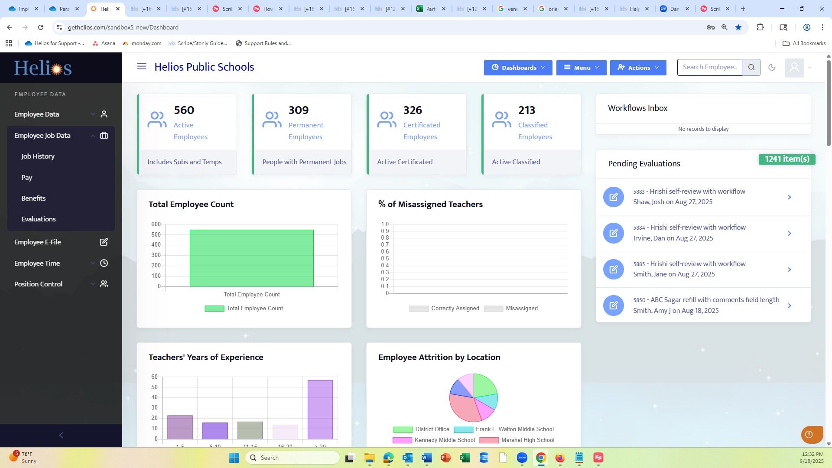Open Irvine, Dan self-review evaluation link

(x=697, y=227)
